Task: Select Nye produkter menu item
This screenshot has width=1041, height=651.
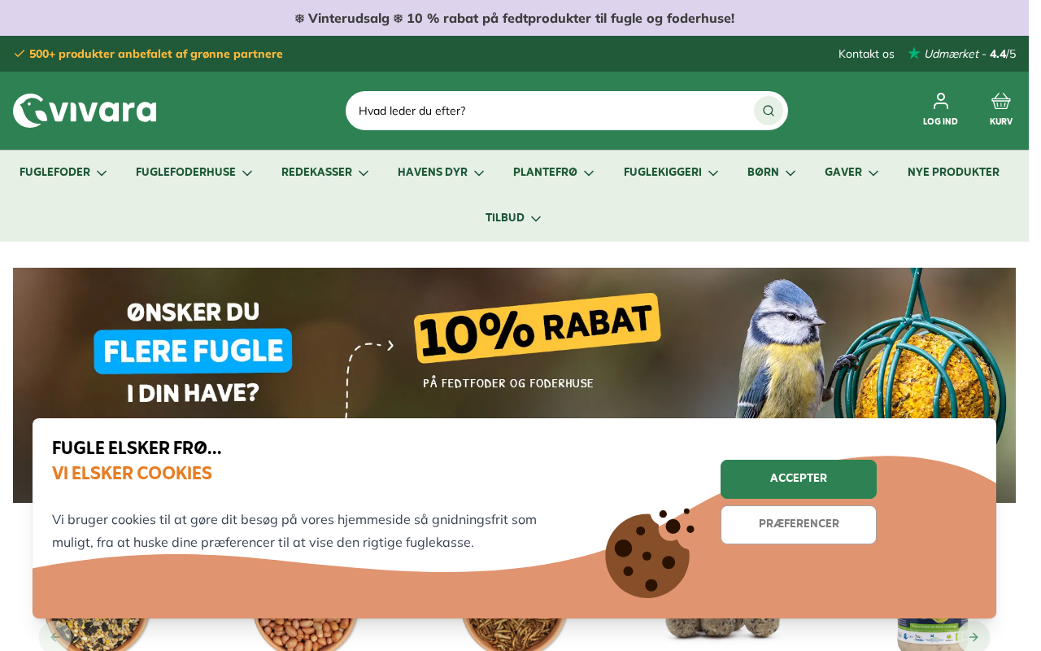Action: [953, 173]
